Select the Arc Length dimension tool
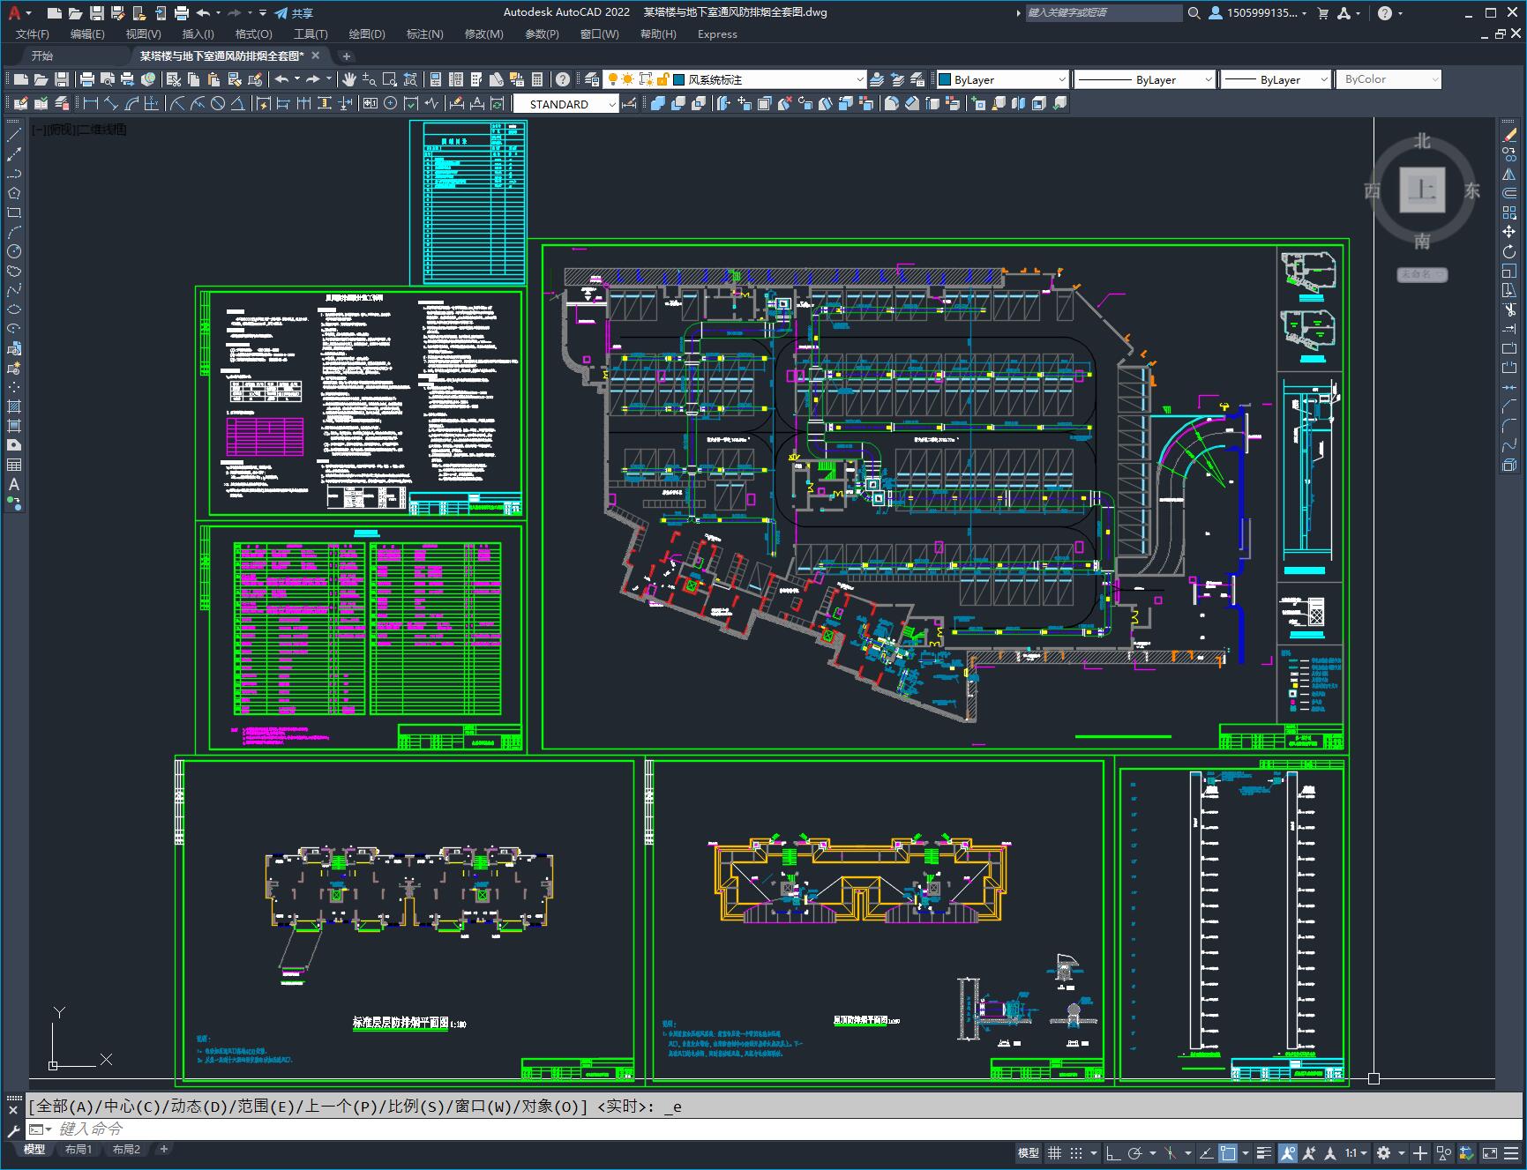 point(132,103)
